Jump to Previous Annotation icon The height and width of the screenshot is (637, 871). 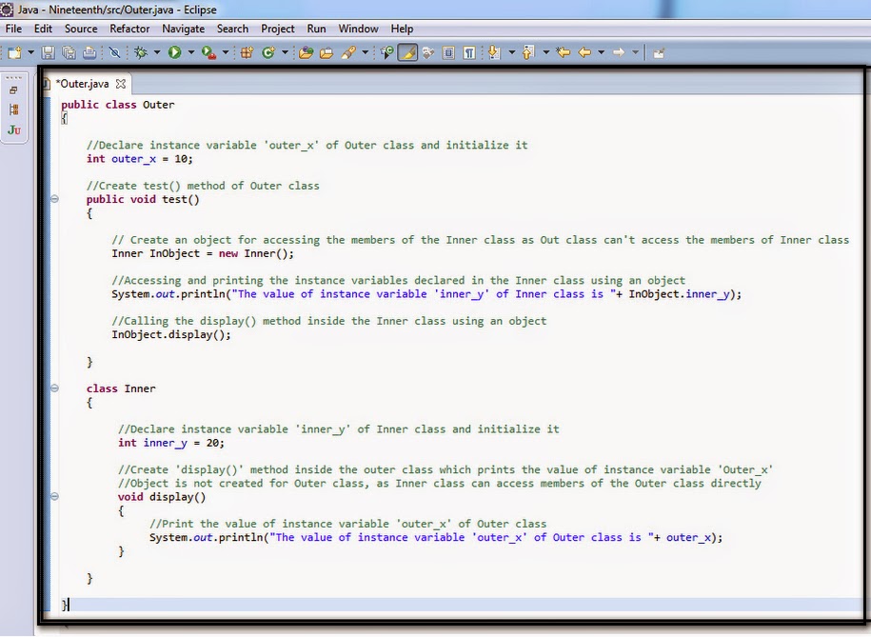pos(529,52)
